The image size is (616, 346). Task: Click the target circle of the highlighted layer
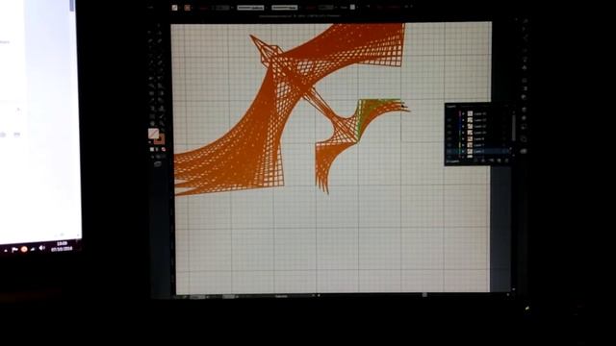pyautogui.click(x=504, y=151)
